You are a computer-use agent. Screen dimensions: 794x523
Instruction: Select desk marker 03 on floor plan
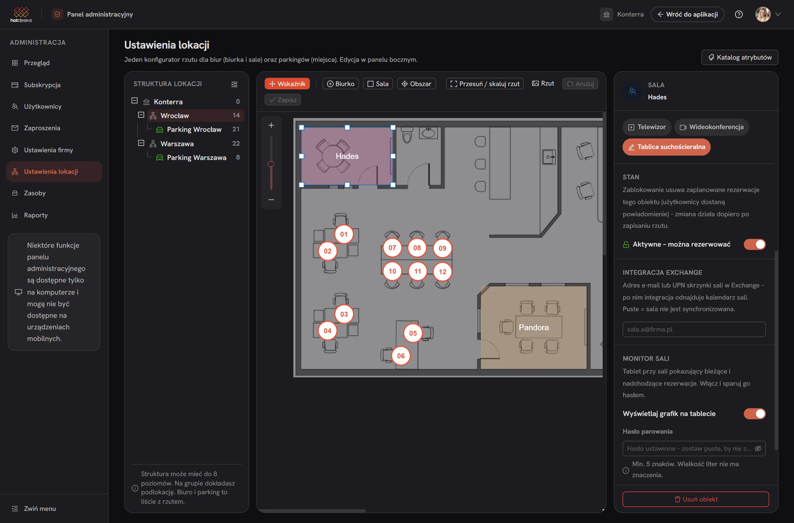344,314
